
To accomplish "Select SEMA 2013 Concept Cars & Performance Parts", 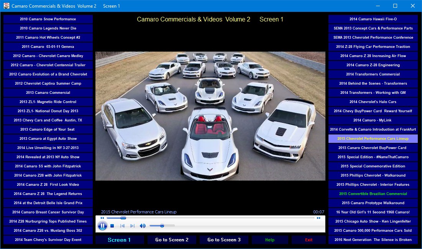I will 373,28.
